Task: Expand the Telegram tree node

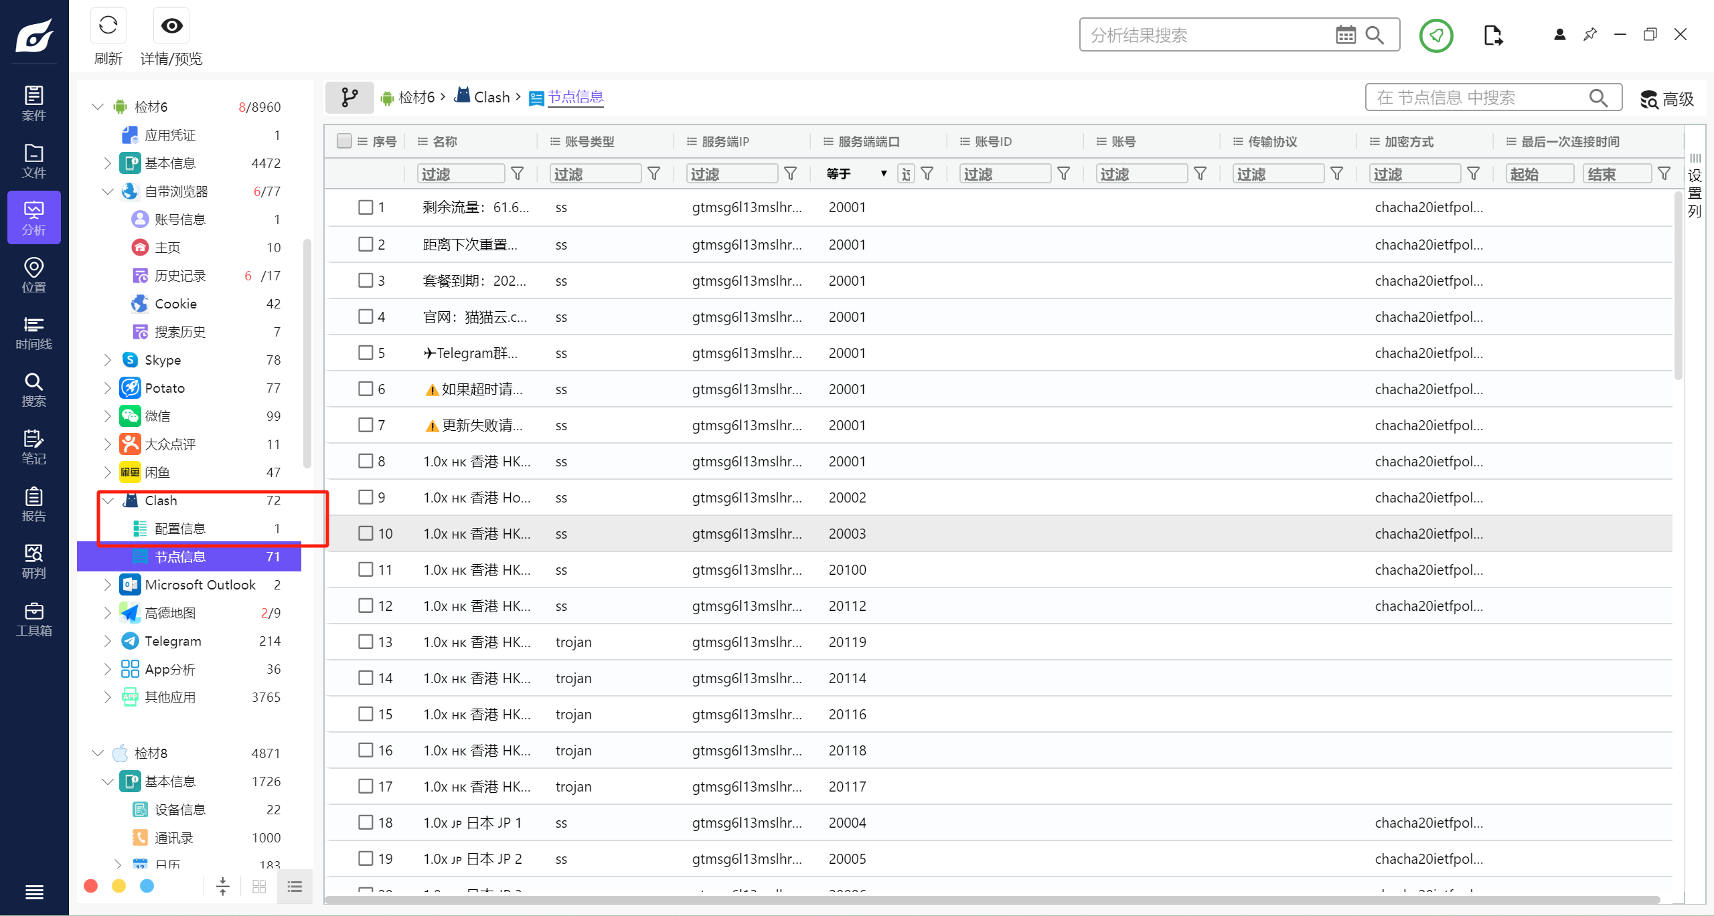Action: tap(108, 641)
